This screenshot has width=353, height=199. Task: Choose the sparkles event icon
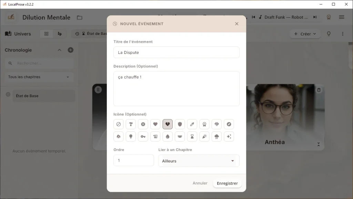pos(229,137)
